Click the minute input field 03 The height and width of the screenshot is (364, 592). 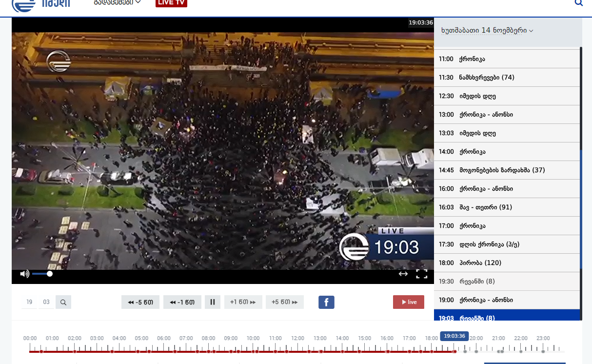(46, 302)
